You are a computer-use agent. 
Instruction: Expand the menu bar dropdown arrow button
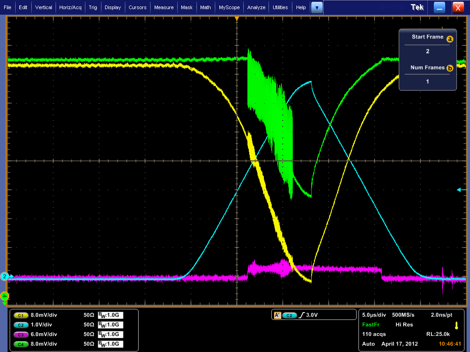point(317,7)
